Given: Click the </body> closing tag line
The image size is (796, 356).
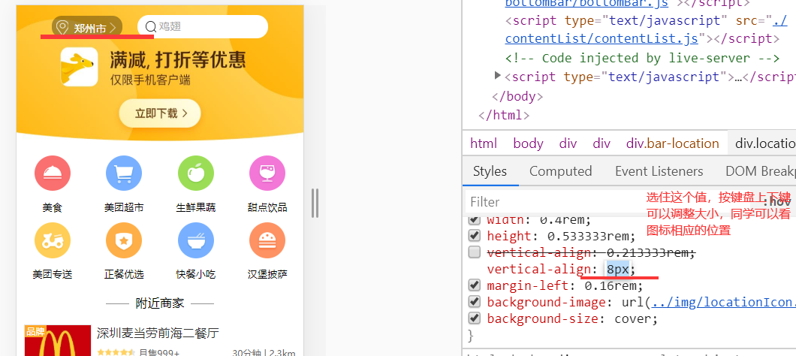Looking at the screenshot, I should [517, 96].
